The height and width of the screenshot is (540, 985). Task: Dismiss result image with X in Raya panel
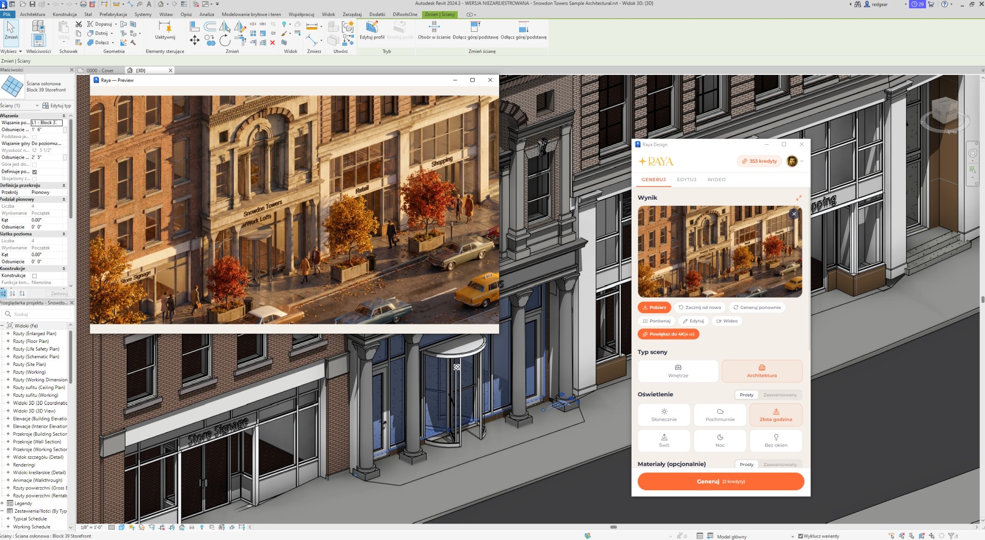click(x=794, y=214)
